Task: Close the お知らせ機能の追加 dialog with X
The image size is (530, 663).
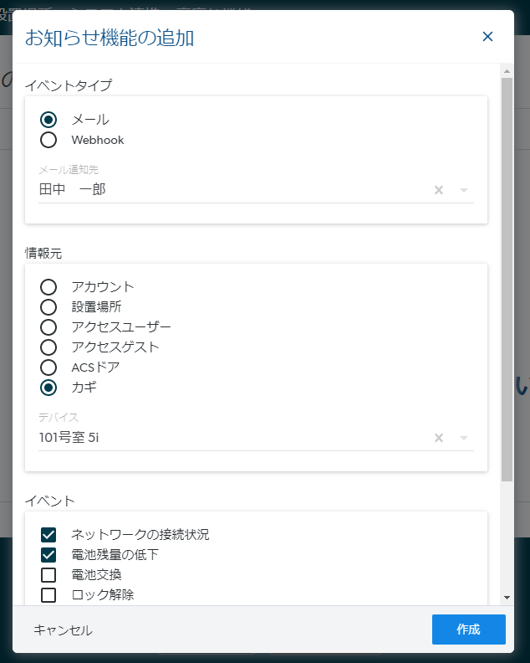Action: point(487,37)
